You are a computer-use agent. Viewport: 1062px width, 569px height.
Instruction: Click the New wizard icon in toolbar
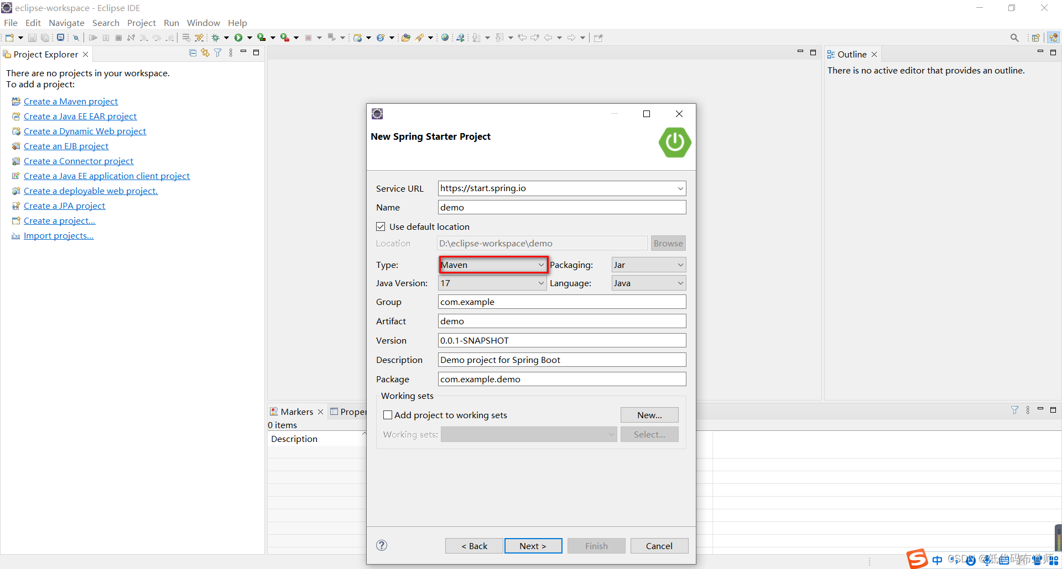tap(9, 38)
